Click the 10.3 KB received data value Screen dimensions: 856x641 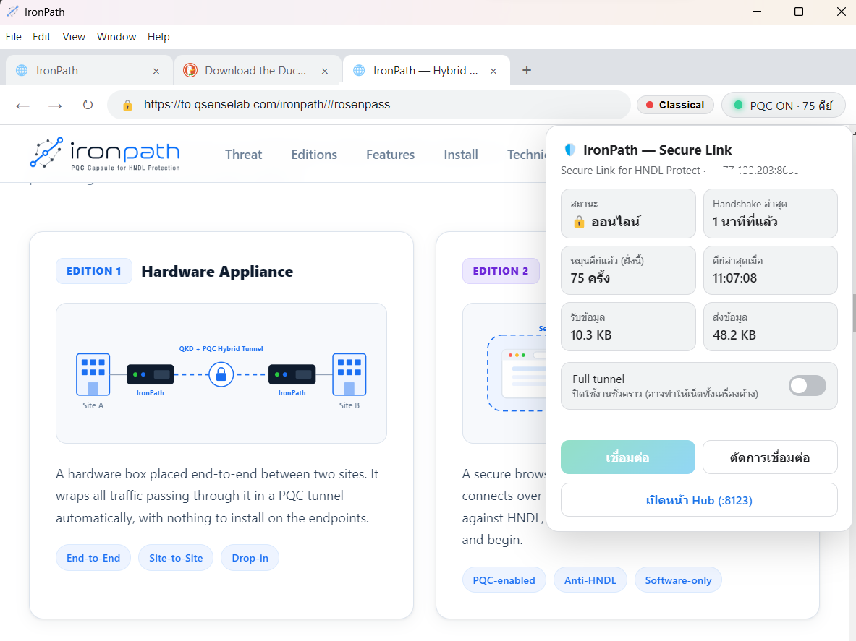(590, 335)
